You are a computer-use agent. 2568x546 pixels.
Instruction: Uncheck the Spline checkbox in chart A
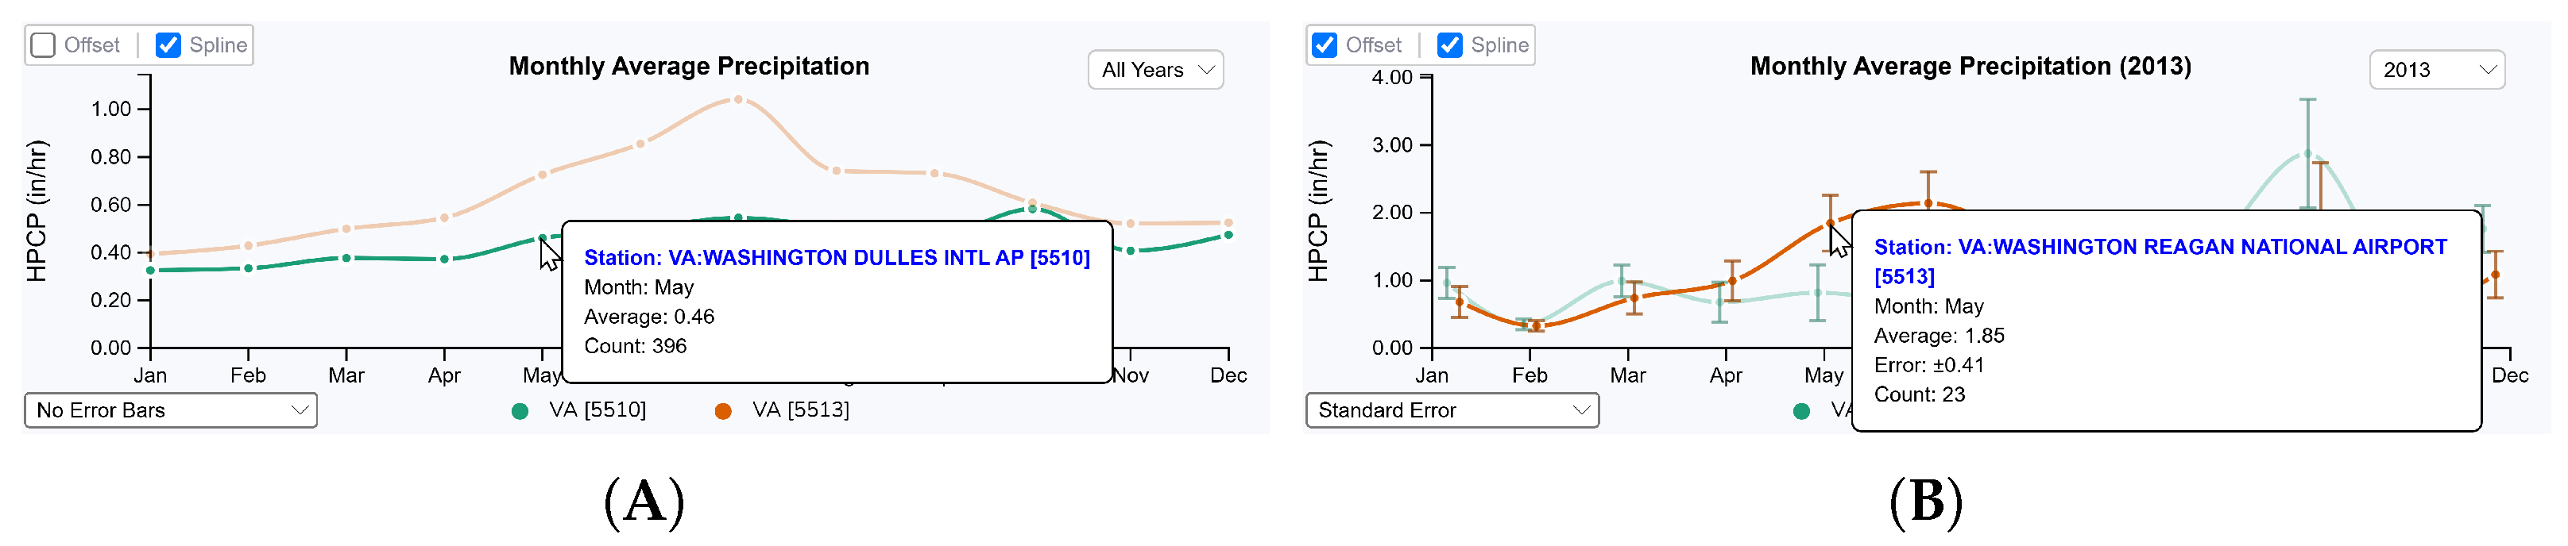click(x=168, y=46)
